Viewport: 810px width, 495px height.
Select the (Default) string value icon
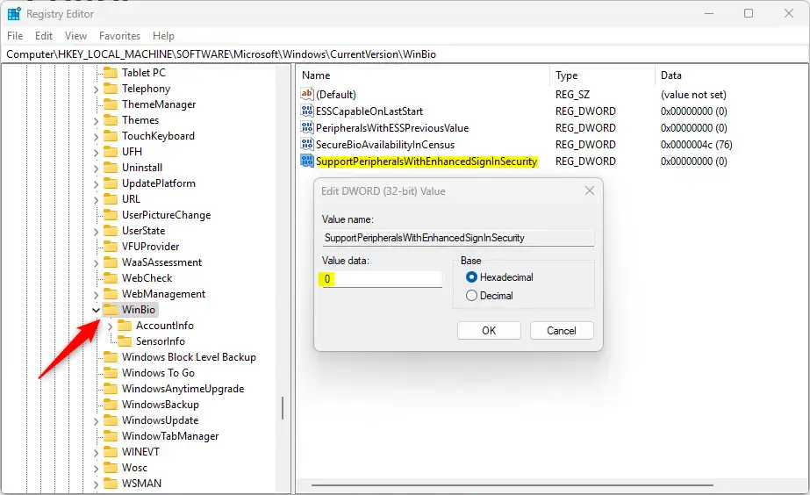(x=307, y=94)
